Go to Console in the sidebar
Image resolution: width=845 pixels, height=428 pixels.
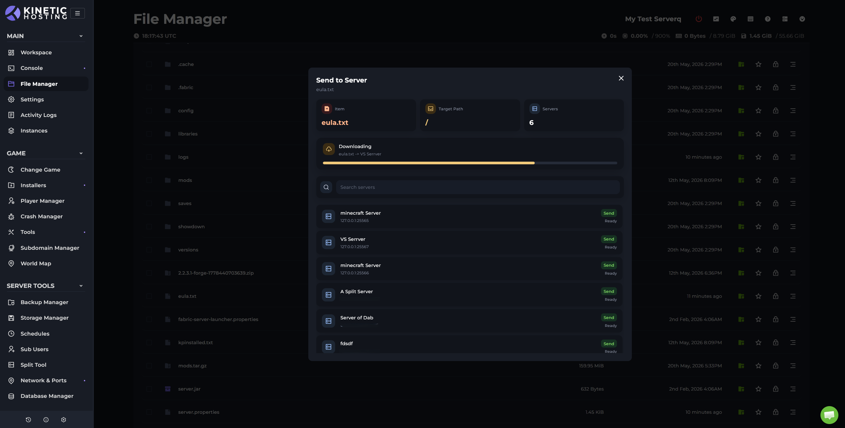46,68
